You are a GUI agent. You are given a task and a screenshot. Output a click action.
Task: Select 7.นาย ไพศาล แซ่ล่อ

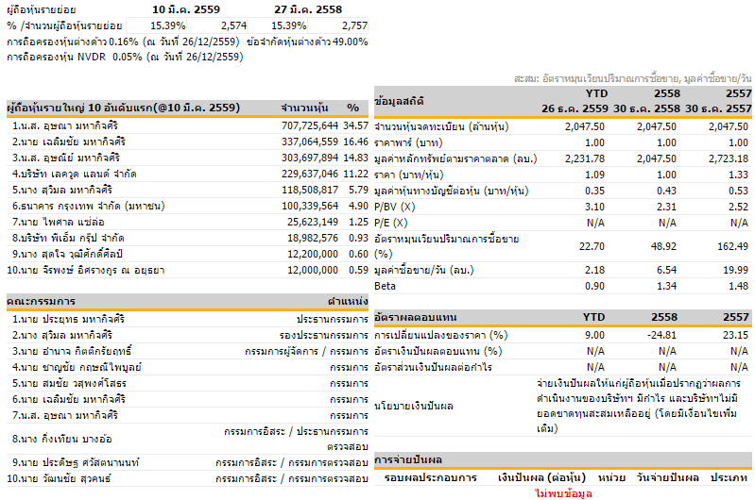coord(59,222)
